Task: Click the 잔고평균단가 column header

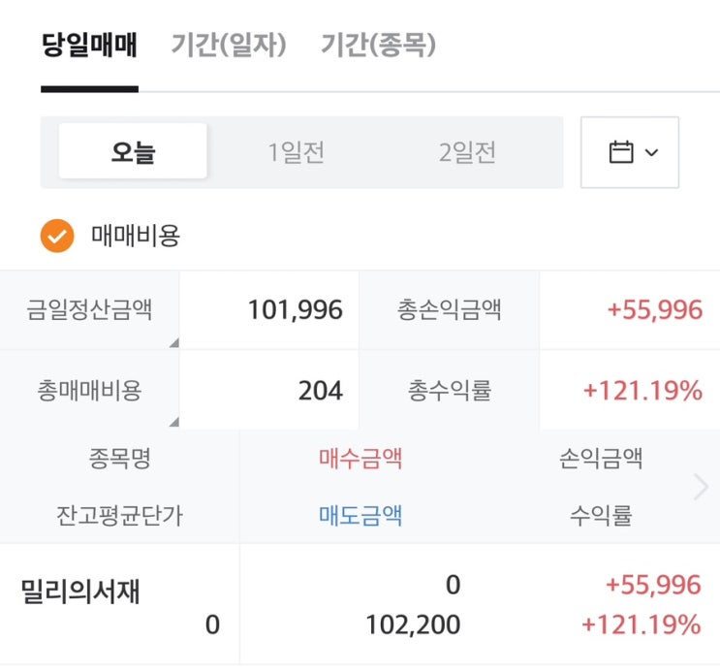Action: (x=119, y=515)
